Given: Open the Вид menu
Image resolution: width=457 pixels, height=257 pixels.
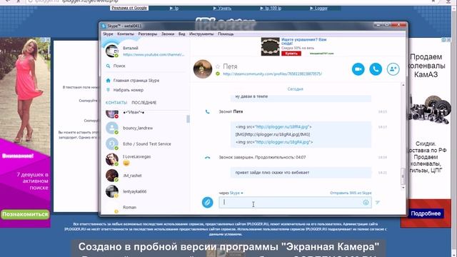Looking at the screenshot, I should tap(182, 34).
